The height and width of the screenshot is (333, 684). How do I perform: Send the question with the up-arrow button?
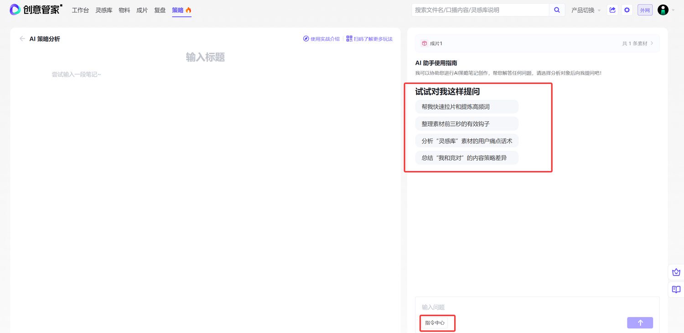click(x=640, y=323)
